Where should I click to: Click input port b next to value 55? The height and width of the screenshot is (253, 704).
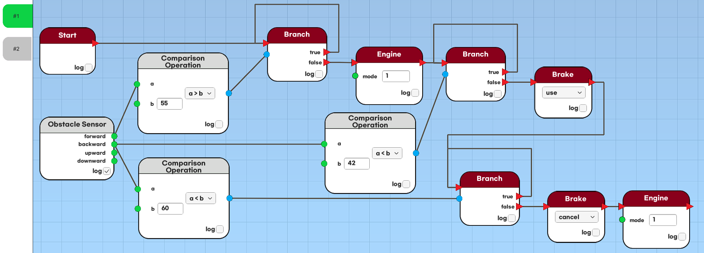point(137,104)
